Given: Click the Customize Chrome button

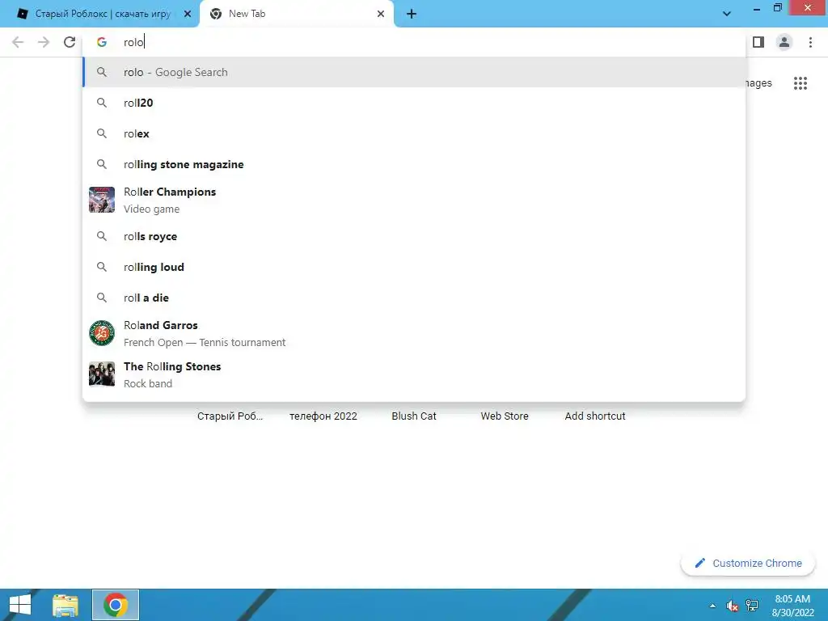Looking at the screenshot, I should [x=748, y=563].
